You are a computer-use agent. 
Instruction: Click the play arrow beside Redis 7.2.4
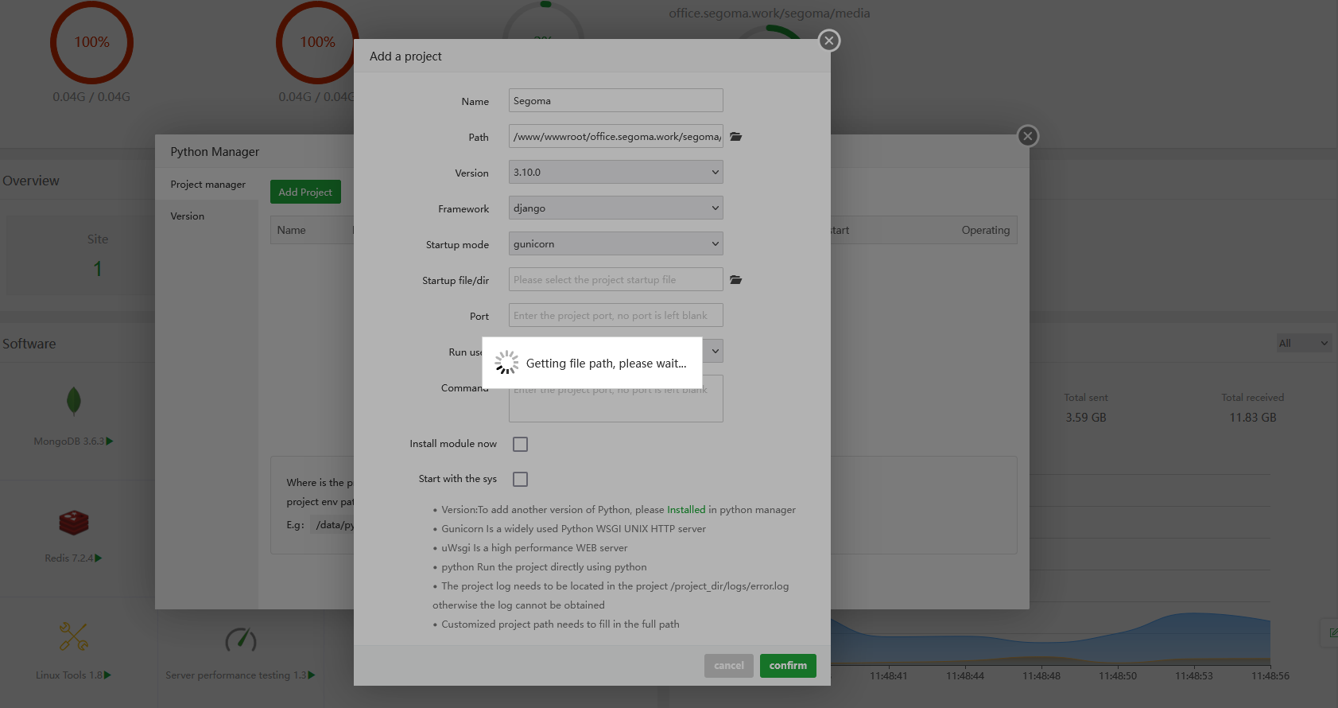(99, 558)
